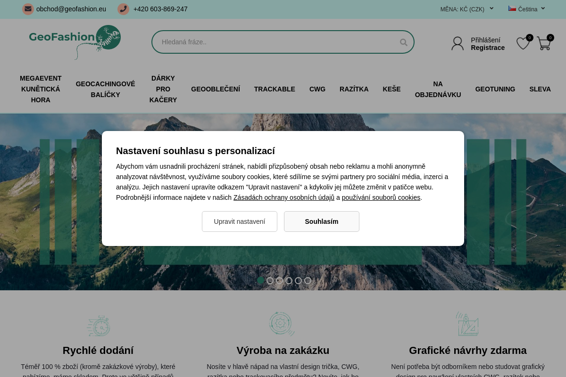
Task: Click the phone handset icon
Action: click(x=124, y=9)
